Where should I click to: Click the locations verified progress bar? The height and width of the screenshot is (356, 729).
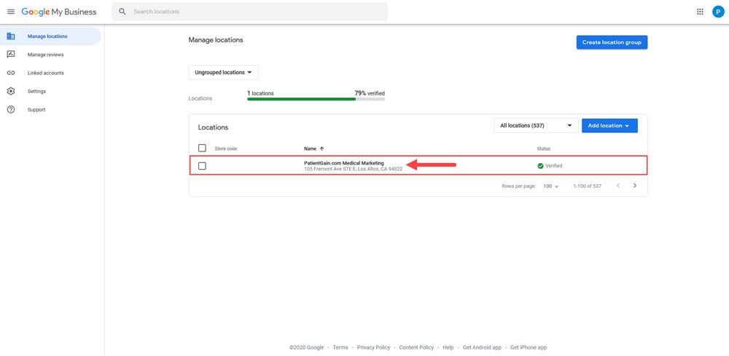316,99
